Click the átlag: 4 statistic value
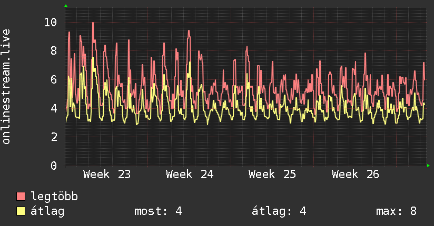434x226 pixels. (279, 211)
